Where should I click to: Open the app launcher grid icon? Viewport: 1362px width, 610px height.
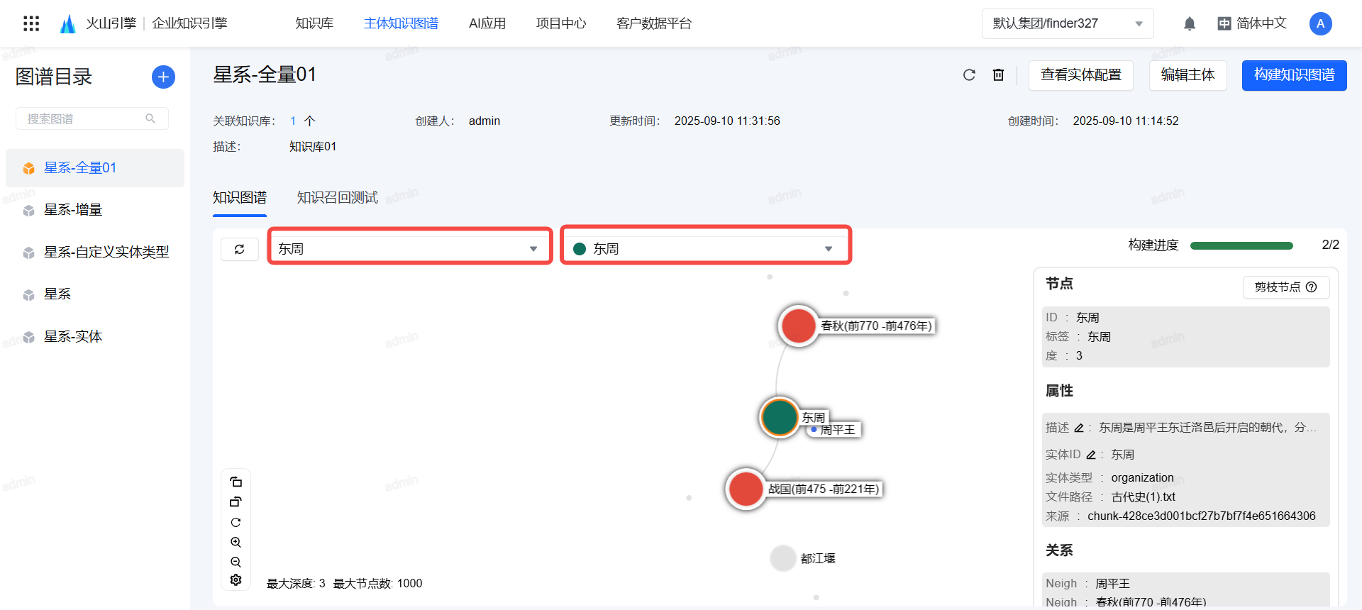[x=31, y=23]
